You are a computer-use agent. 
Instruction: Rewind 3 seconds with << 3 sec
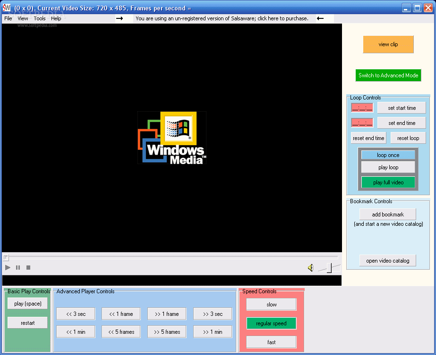(x=76, y=314)
